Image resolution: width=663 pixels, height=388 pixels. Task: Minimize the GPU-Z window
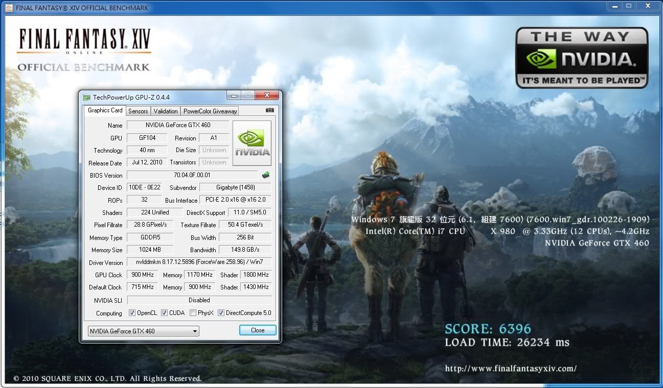[x=234, y=95]
